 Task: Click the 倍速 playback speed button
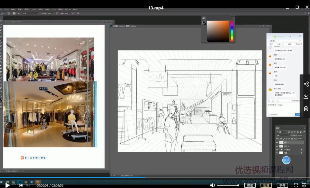point(250,185)
